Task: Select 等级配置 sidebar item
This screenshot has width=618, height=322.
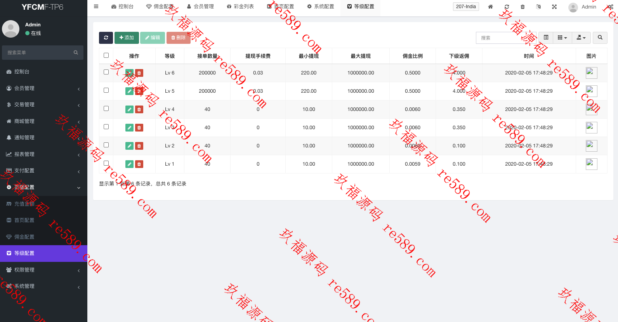Action: 43,253
